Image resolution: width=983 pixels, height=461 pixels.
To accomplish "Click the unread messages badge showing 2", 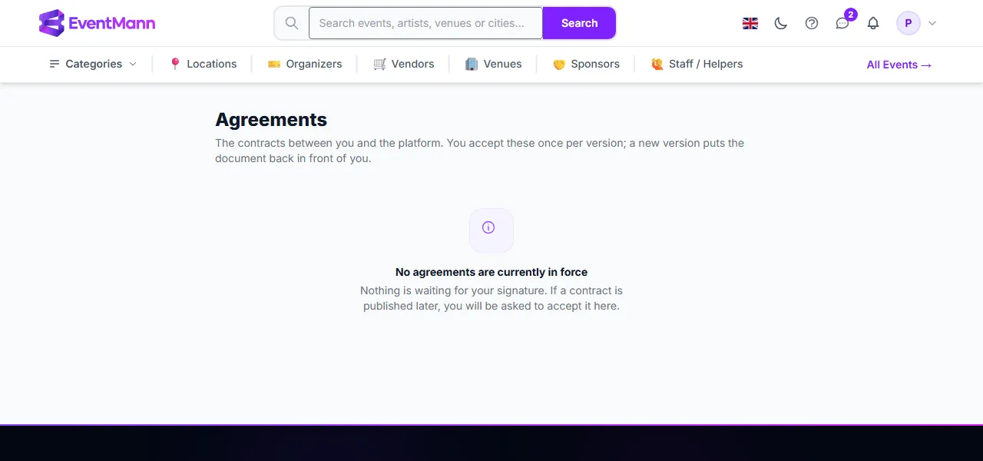I will 851,15.
